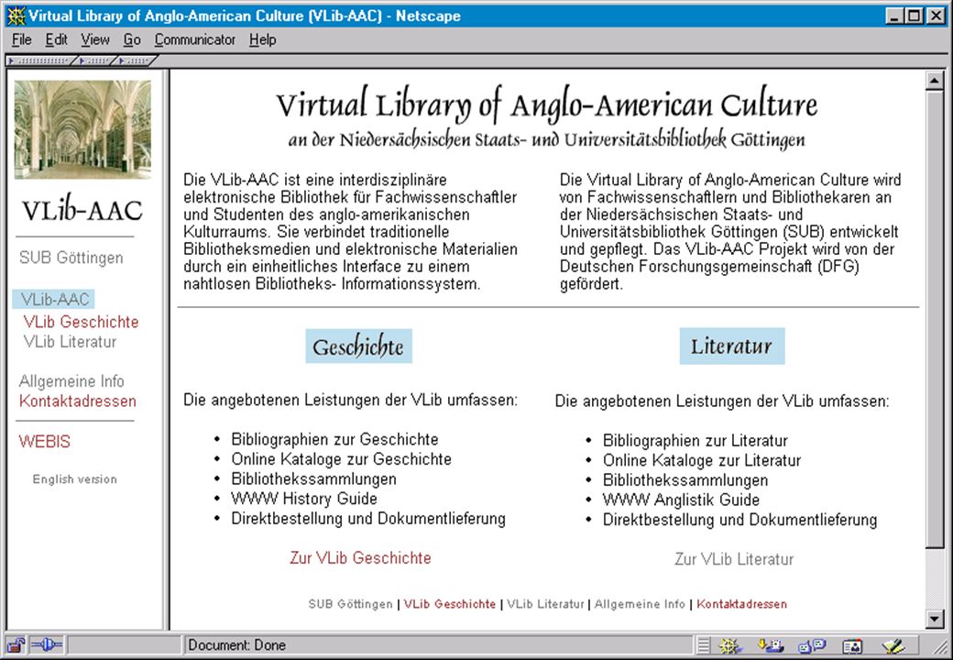
Task: Open the Help menu
Action: pos(263,40)
